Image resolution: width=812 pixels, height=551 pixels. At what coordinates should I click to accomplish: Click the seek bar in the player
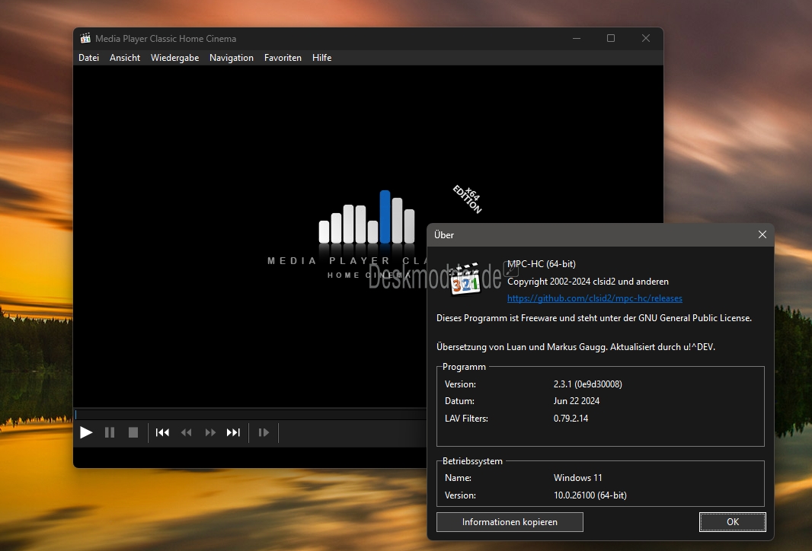tap(251, 414)
